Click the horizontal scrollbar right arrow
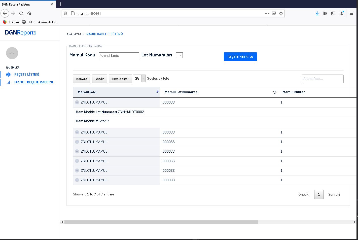This screenshot has width=358, height=240. 354,222
